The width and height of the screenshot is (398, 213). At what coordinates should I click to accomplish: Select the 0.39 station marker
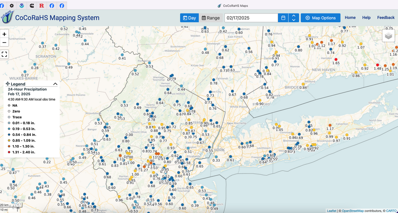tap(195, 202)
